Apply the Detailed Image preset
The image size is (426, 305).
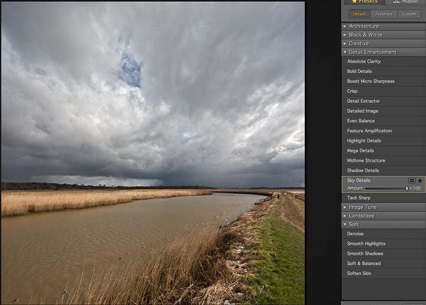(x=383, y=111)
